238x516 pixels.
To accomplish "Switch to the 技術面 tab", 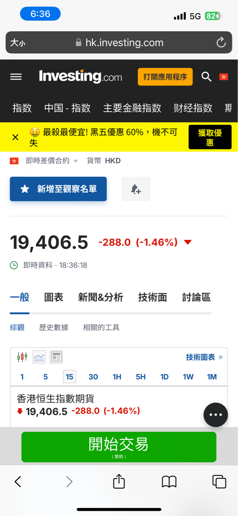I will point(152,298).
